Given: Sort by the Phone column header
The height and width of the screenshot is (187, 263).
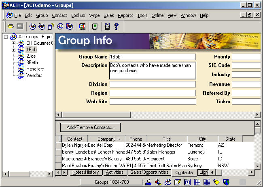Looking at the screenshot, I should (136, 139).
